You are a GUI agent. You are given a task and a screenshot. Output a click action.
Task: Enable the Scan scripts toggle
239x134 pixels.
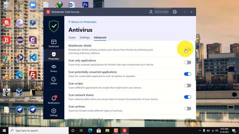point(187,86)
